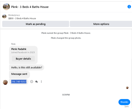Open the group house photo in header

point(6,7)
